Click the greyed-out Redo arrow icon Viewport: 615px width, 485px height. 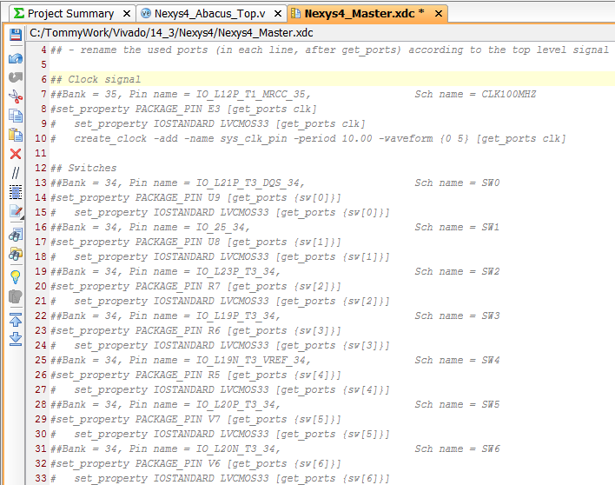tap(16, 77)
